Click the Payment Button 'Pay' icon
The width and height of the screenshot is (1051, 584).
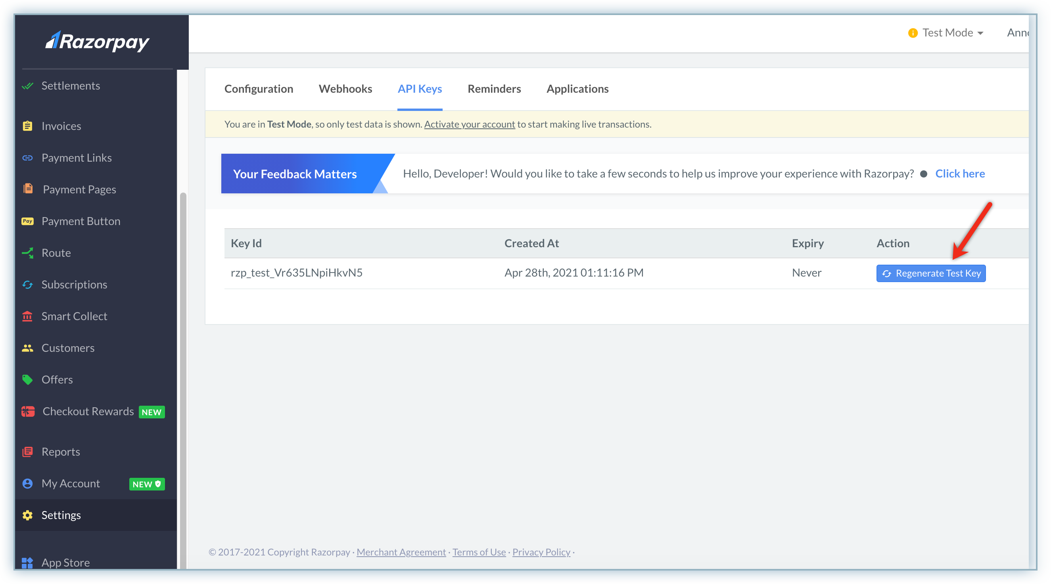[x=27, y=221]
